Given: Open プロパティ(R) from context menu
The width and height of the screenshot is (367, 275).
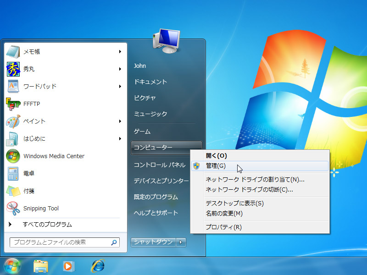Looking at the screenshot, I should coord(260,227).
